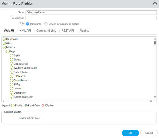The image size is (159, 138).
Task: Select the Panorama role radio button
Action: (x=28, y=24)
